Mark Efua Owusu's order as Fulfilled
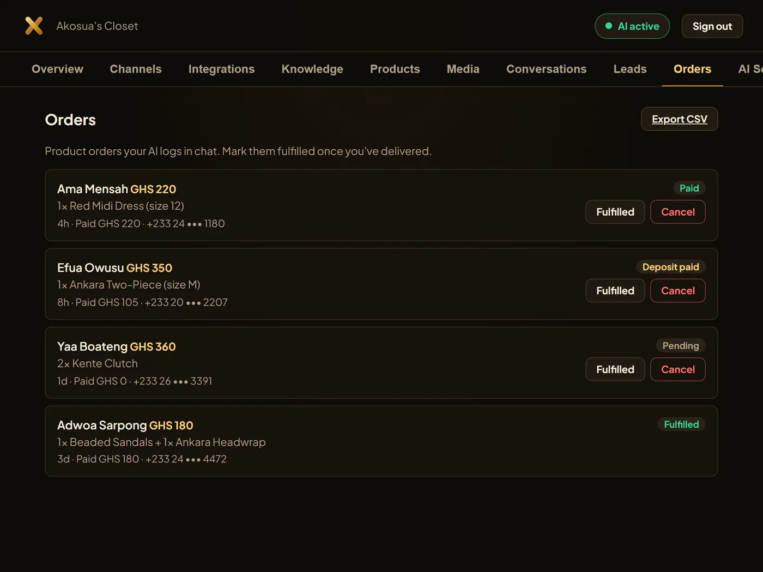 pos(615,291)
